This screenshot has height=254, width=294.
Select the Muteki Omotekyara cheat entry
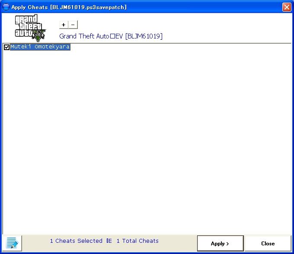coord(40,47)
